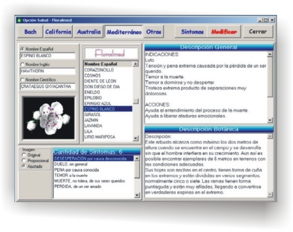Viewport: 293px width, 232px height.
Task: Click Descripción General scroll up arrow
Action: pyautogui.click(x=270, y=54)
